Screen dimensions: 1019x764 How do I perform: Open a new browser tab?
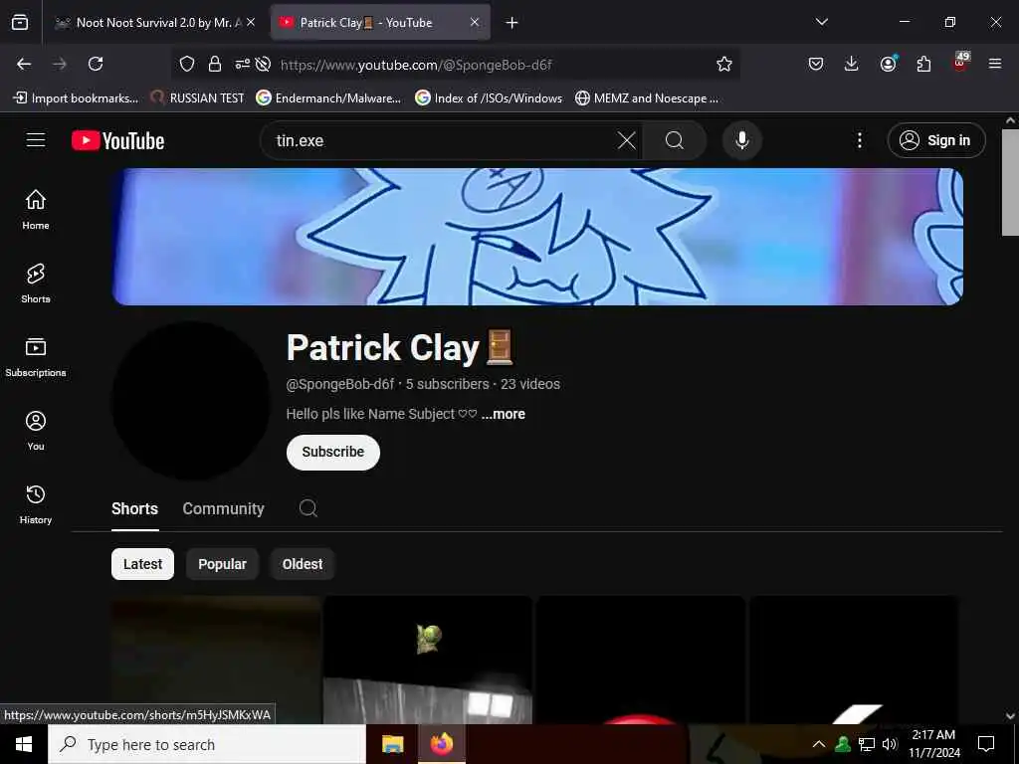coord(512,23)
